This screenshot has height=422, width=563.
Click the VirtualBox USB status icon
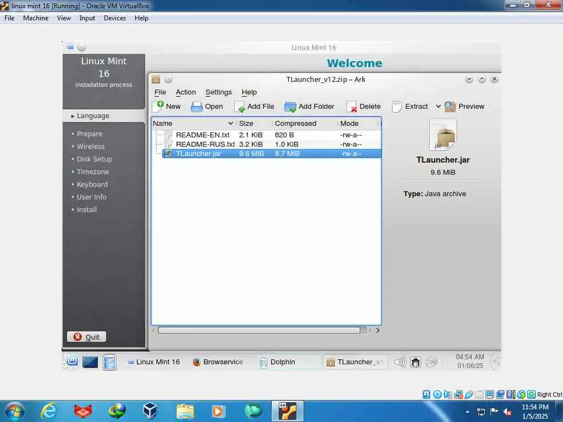click(x=469, y=395)
